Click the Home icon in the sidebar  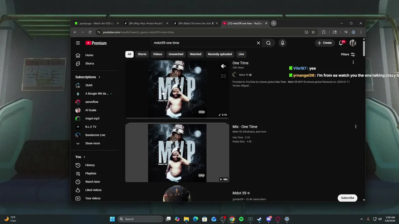78,55
